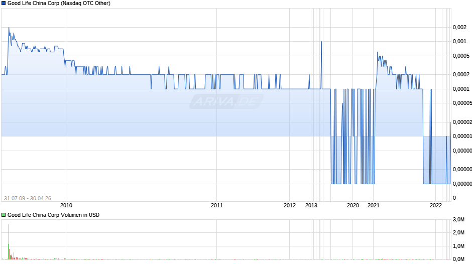The height and width of the screenshot is (264, 472).
Task: Click the 0,0001 price axis label
Action: (x=461, y=89)
